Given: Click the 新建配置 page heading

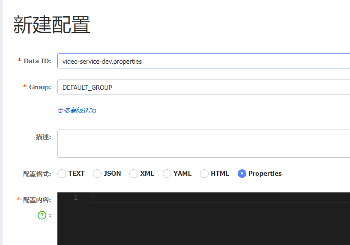Looking at the screenshot, I should point(51,25).
